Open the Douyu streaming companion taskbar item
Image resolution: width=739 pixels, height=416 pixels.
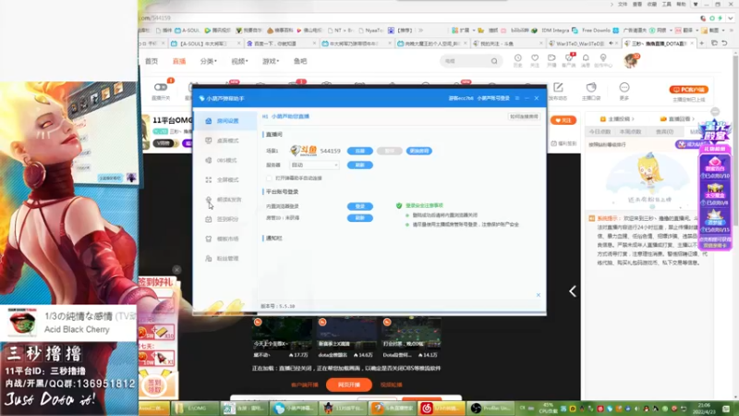[392, 408]
